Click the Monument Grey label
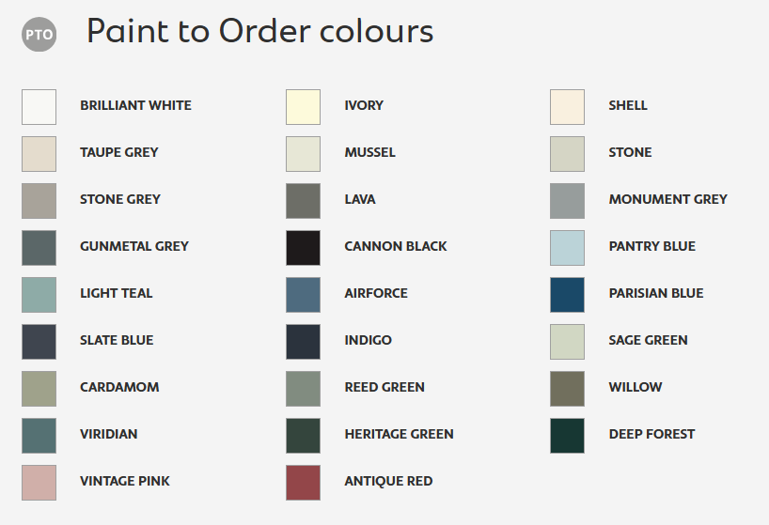The image size is (769, 525). (667, 199)
